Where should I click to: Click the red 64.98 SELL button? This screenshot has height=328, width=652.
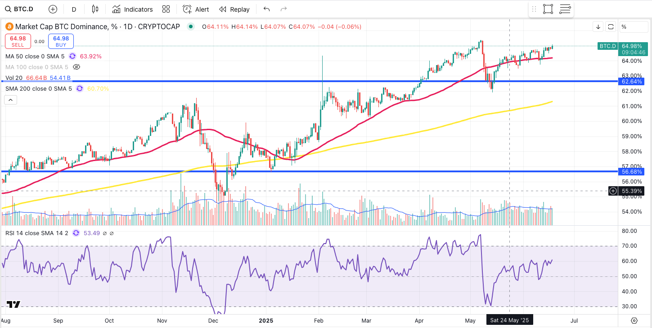tap(18, 41)
